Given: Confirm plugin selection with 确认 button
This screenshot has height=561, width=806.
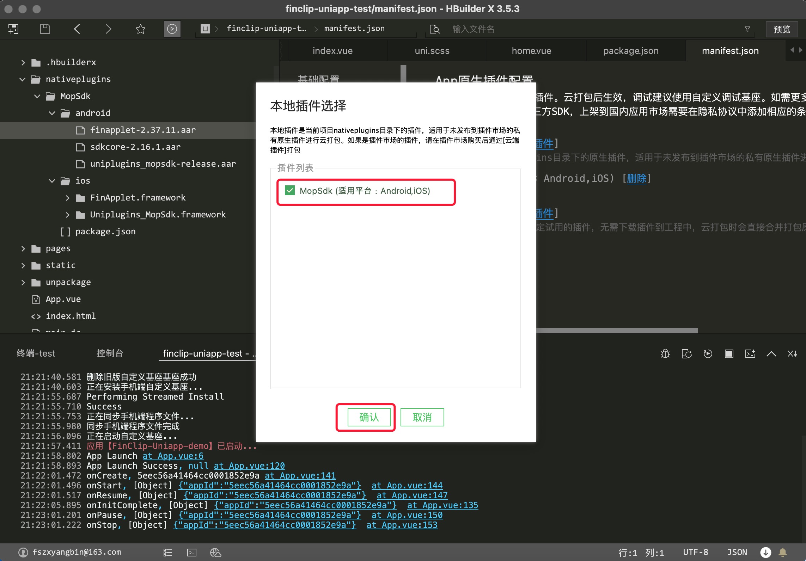Looking at the screenshot, I should click(x=369, y=417).
